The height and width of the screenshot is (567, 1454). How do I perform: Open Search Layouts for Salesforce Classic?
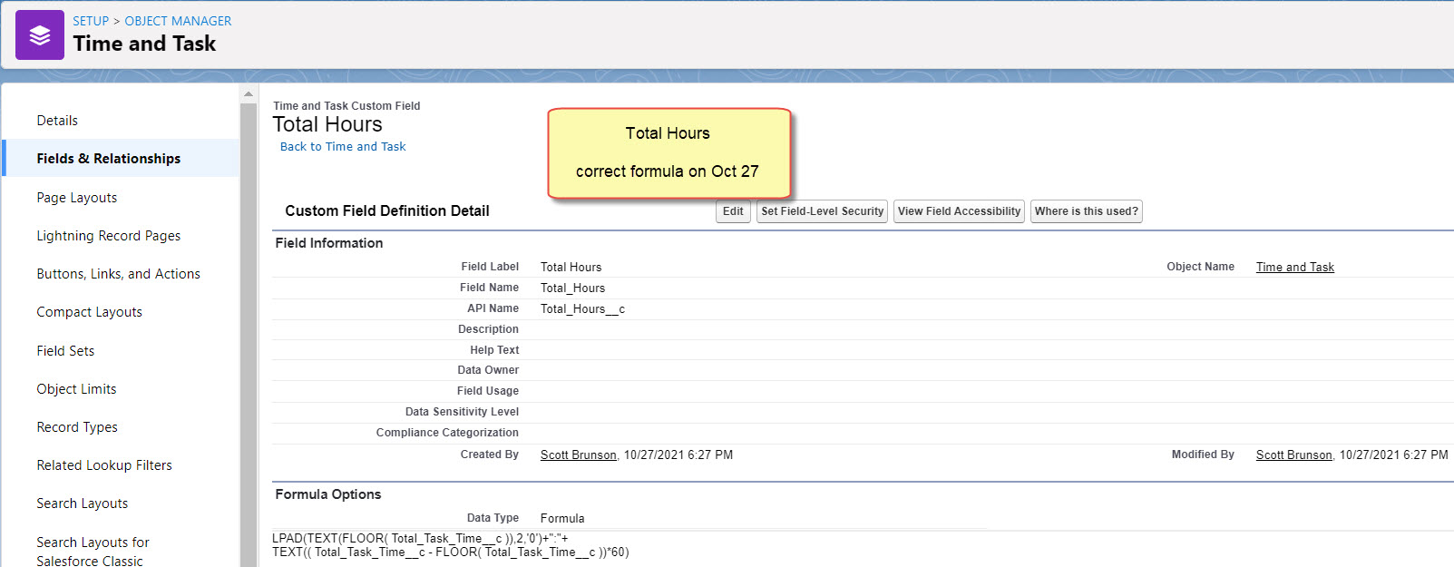click(93, 552)
